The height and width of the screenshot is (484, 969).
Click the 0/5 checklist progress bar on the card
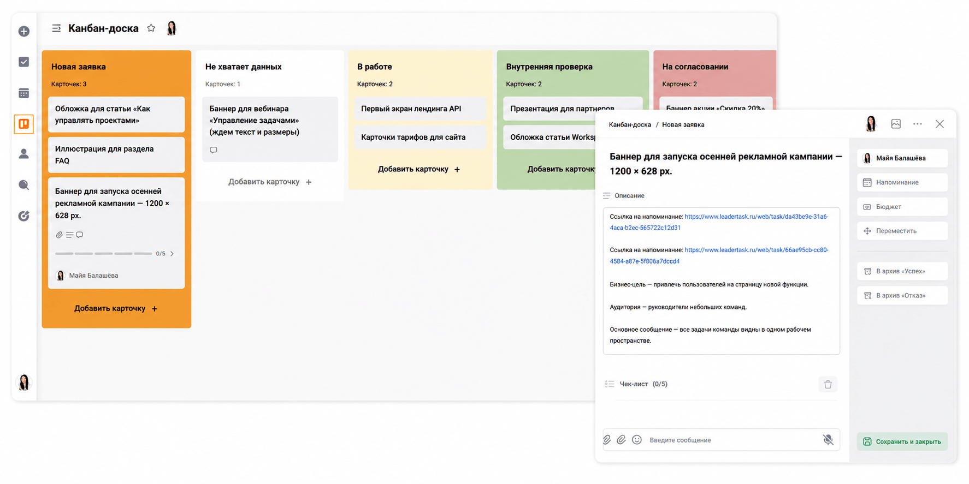tap(104, 254)
